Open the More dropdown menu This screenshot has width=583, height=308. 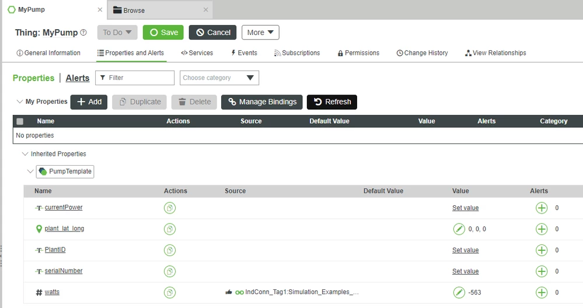click(260, 32)
